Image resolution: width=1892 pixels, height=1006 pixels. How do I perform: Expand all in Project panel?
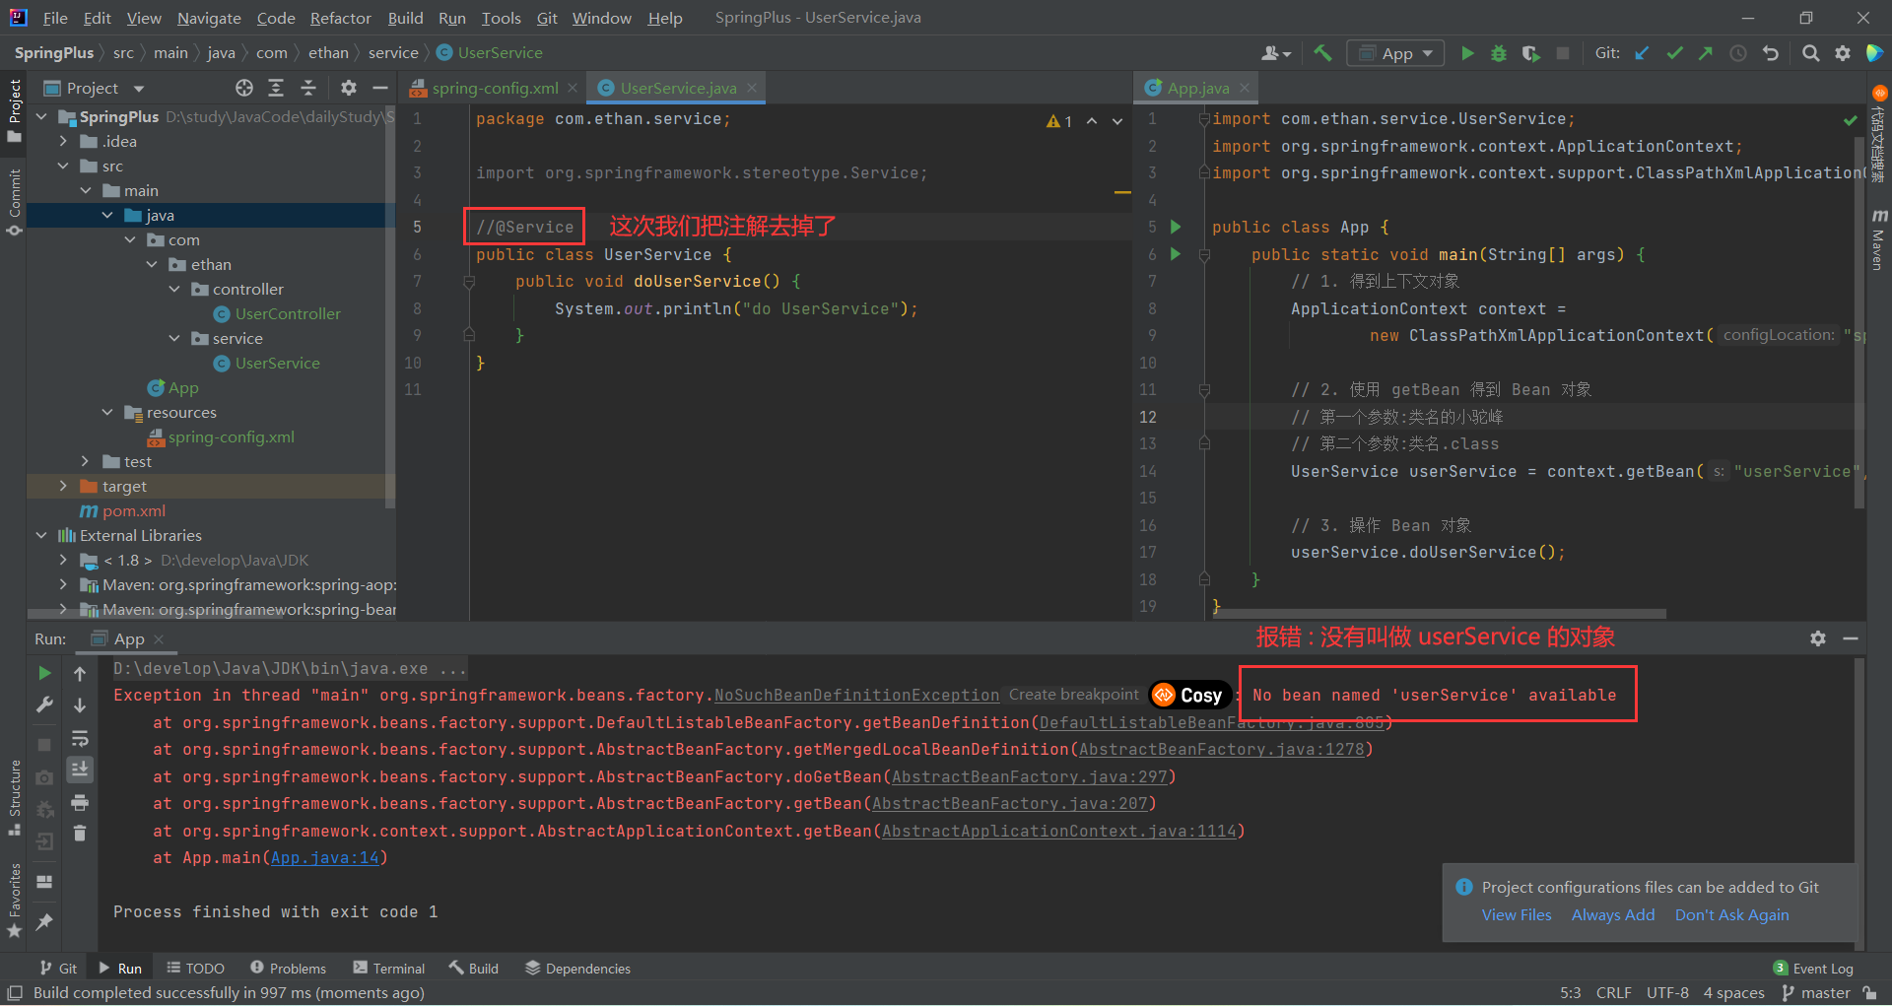276,88
